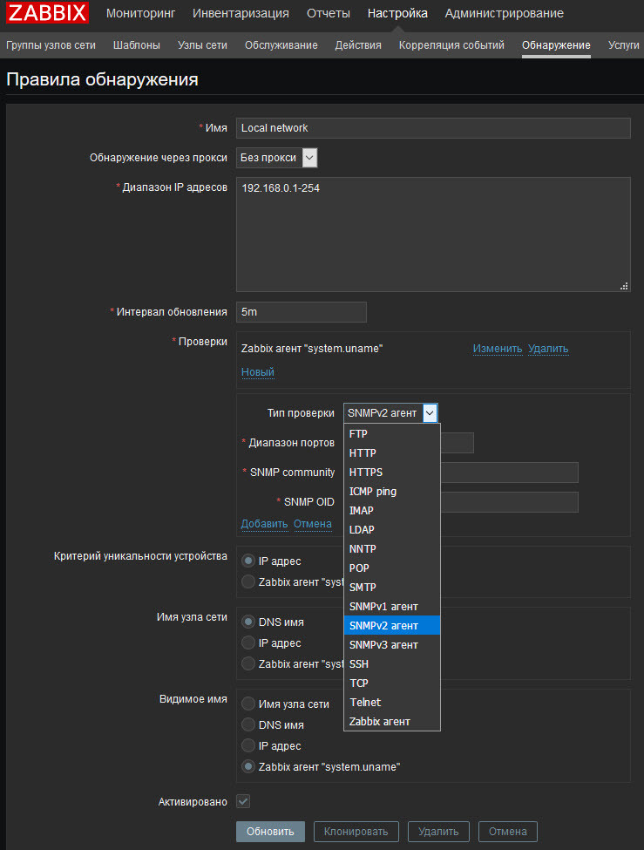644x850 pixels.
Task: Click the ZABBIX logo
Action: [x=46, y=13]
